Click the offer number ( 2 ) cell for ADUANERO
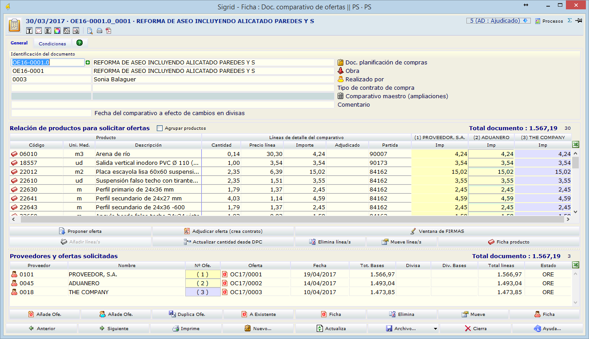This screenshot has width=589, height=339. (x=203, y=283)
